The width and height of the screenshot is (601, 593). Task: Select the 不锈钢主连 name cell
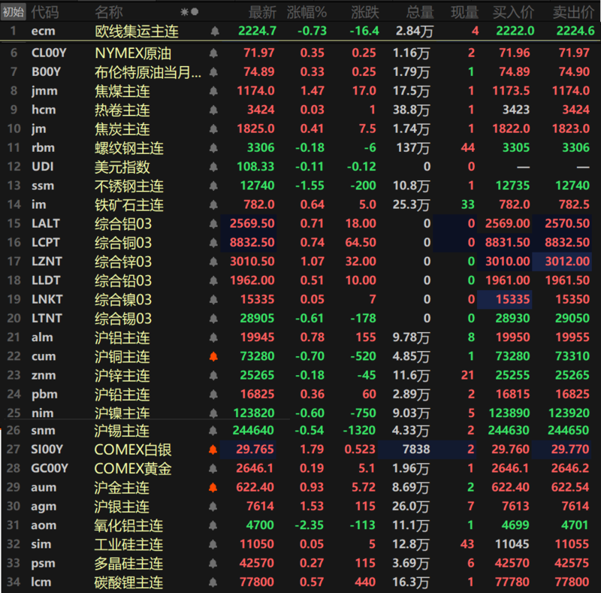pyautogui.click(x=129, y=186)
